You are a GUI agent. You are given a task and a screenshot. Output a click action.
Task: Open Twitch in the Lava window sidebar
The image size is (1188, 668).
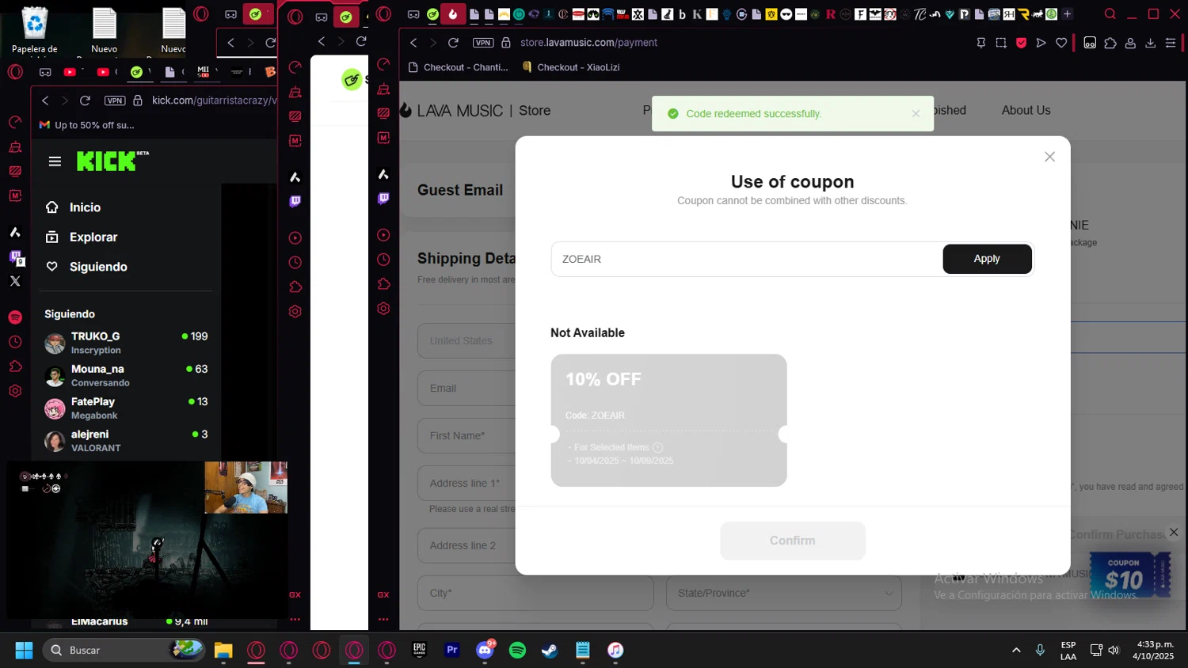383,198
